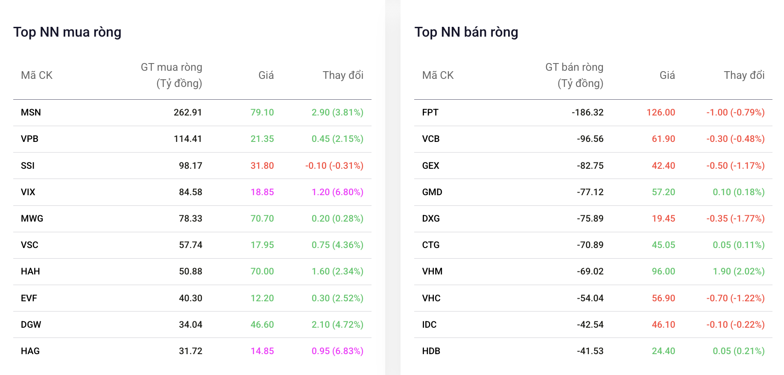The height and width of the screenshot is (375, 784).
Task: Click VHC net sell value -54.04
Action: pyautogui.click(x=590, y=298)
